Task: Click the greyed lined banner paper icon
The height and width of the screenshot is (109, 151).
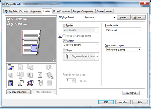Action: tap(50, 83)
